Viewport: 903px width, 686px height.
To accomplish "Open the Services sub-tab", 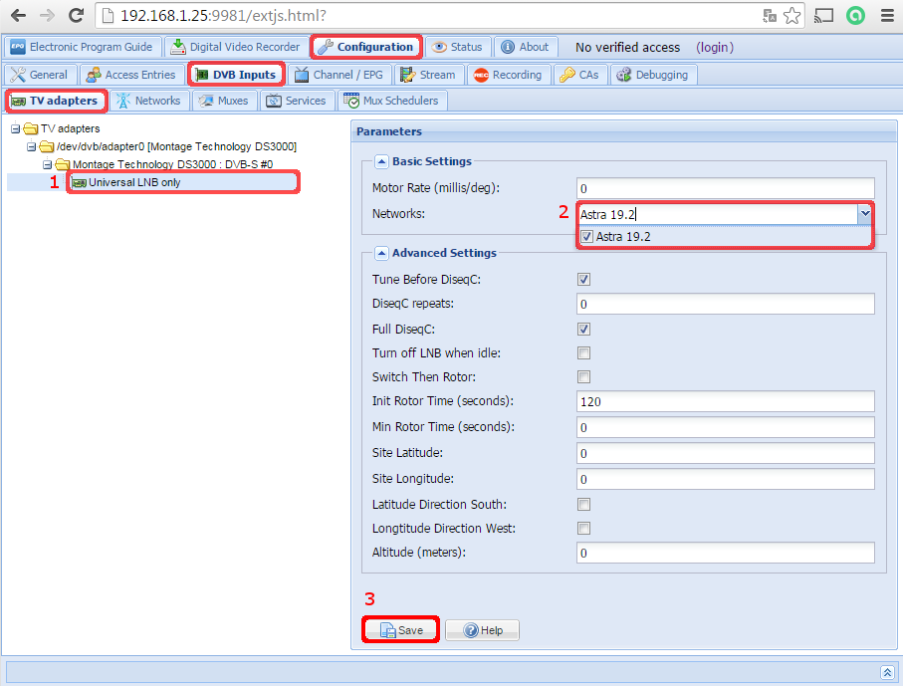I will 297,101.
